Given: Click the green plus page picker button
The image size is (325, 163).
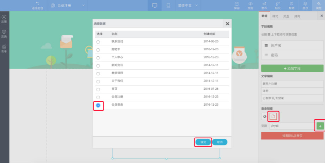Looking at the screenshot, I should coord(320,126).
